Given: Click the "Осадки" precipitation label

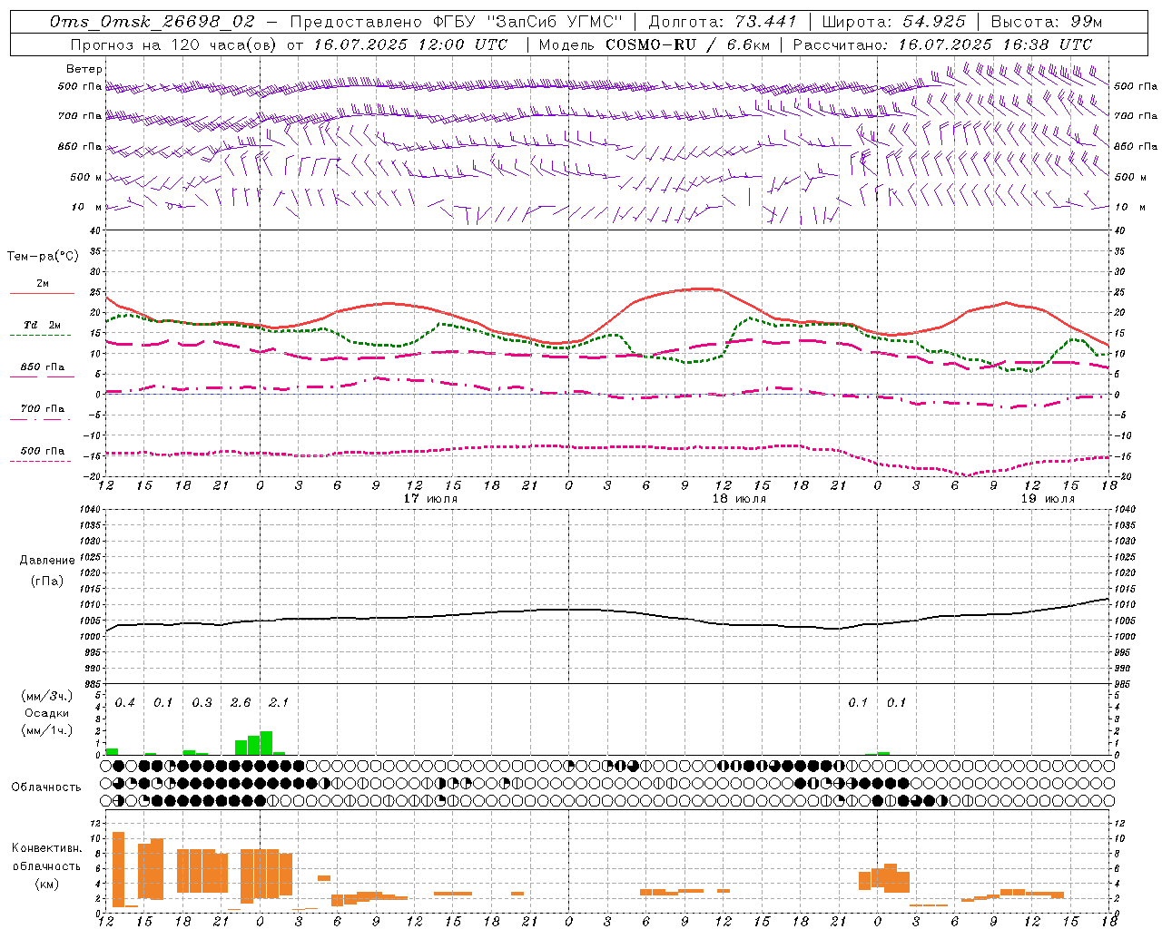Looking at the screenshot, I should (47, 713).
